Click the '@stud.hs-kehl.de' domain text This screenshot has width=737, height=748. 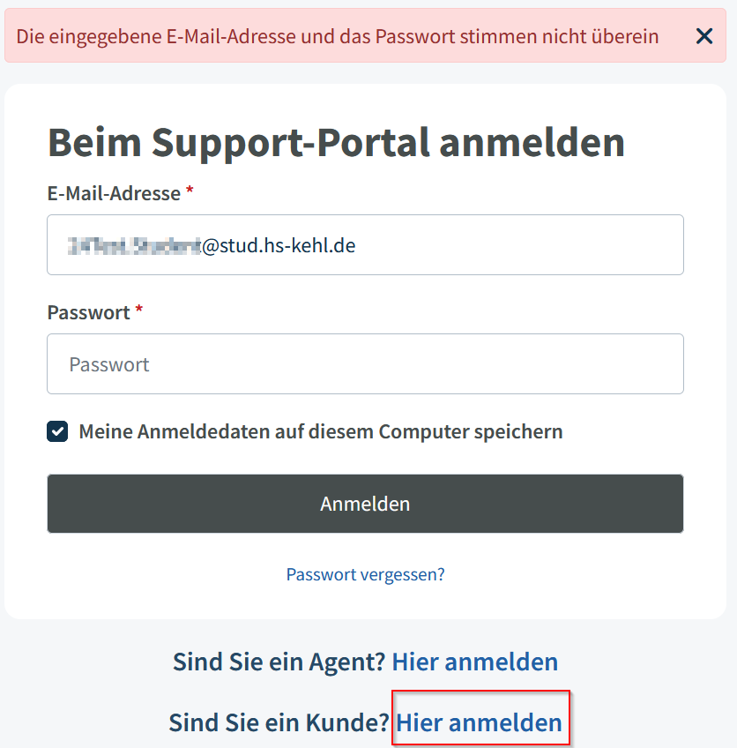pyautogui.click(x=279, y=245)
